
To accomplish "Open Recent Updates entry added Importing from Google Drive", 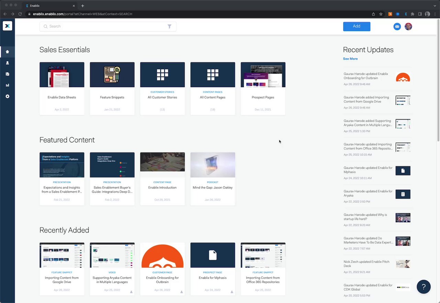I will point(377,102).
